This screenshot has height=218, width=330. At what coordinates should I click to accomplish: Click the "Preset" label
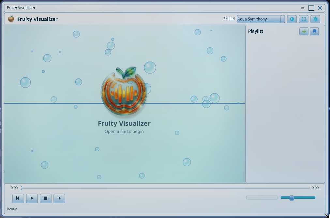[x=229, y=19]
